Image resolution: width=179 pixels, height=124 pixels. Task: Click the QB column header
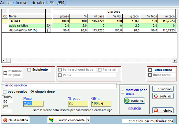(x=5, y=16)
